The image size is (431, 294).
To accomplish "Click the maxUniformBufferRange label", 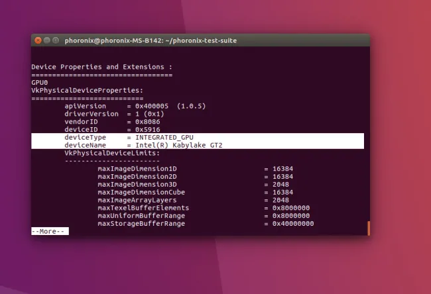I will (x=141, y=215).
